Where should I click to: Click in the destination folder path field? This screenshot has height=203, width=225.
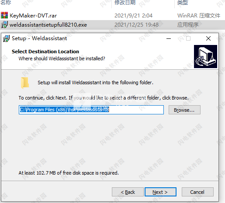(91, 110)
